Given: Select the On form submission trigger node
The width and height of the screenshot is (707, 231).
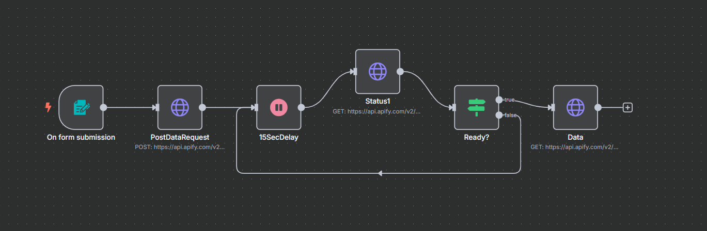Looking at the screenshot, I should [x=81, y=108].
